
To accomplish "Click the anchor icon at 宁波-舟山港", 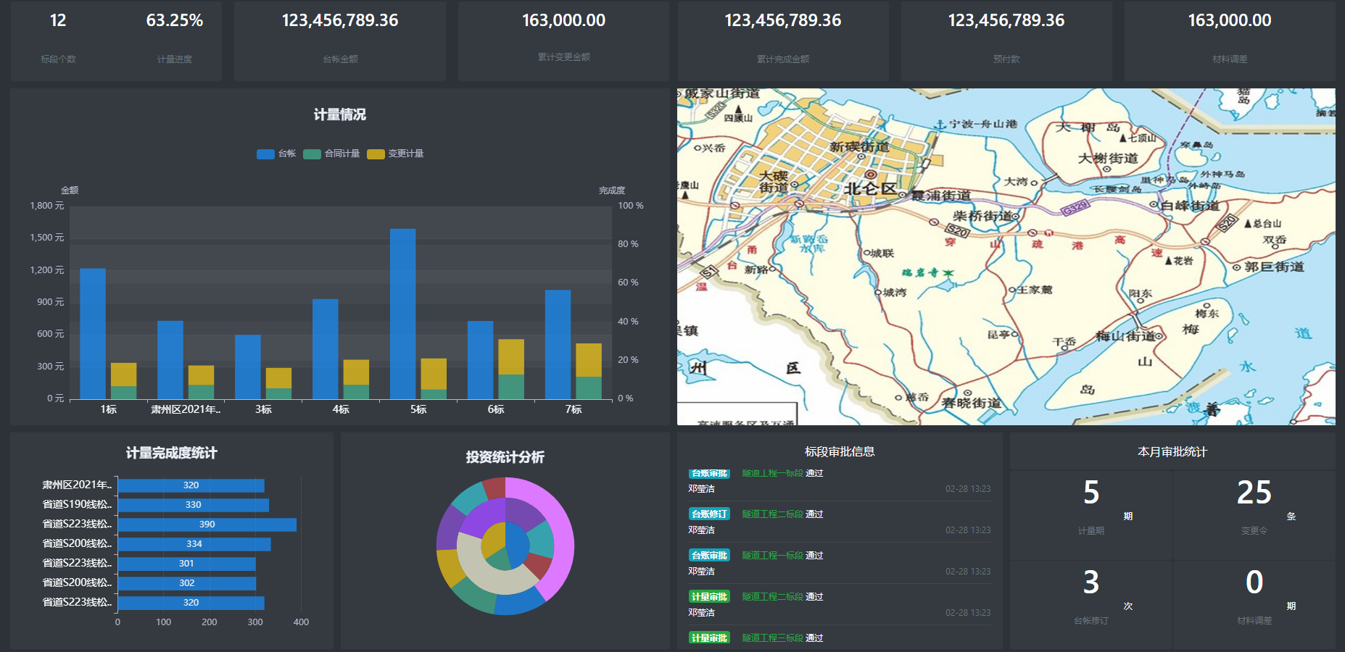I will click(940, 125).
